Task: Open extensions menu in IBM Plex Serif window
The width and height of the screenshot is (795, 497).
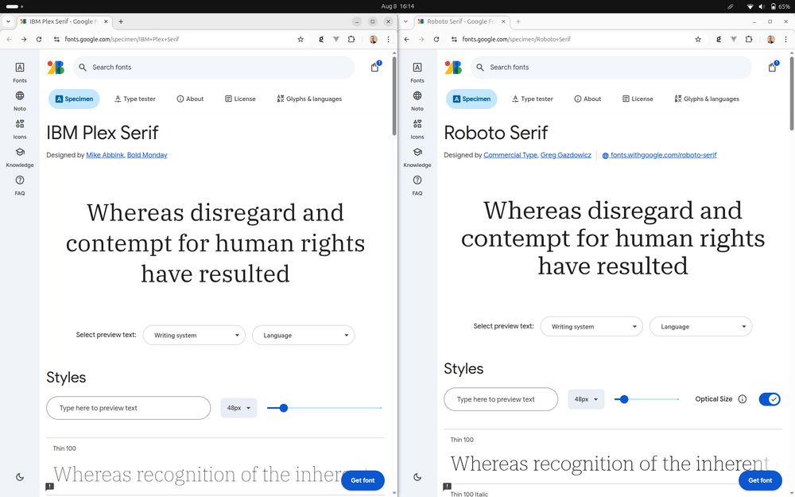Action: pos(351,39)
